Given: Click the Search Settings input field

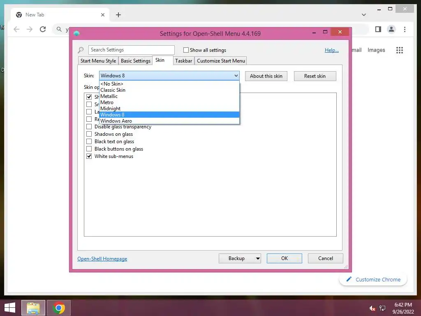Looking at the screenshot, I should pyautogui.click(x=132, y=50).
